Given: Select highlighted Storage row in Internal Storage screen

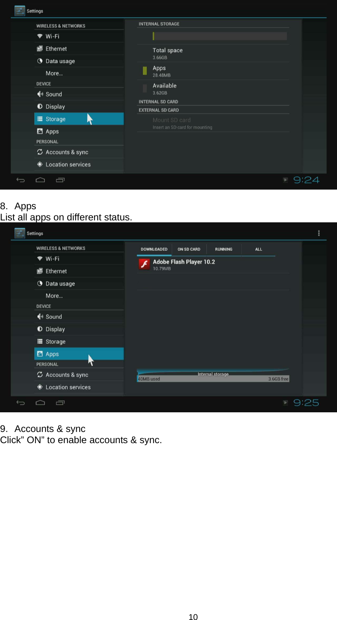Looking at the screenshot, I should 79,119.
